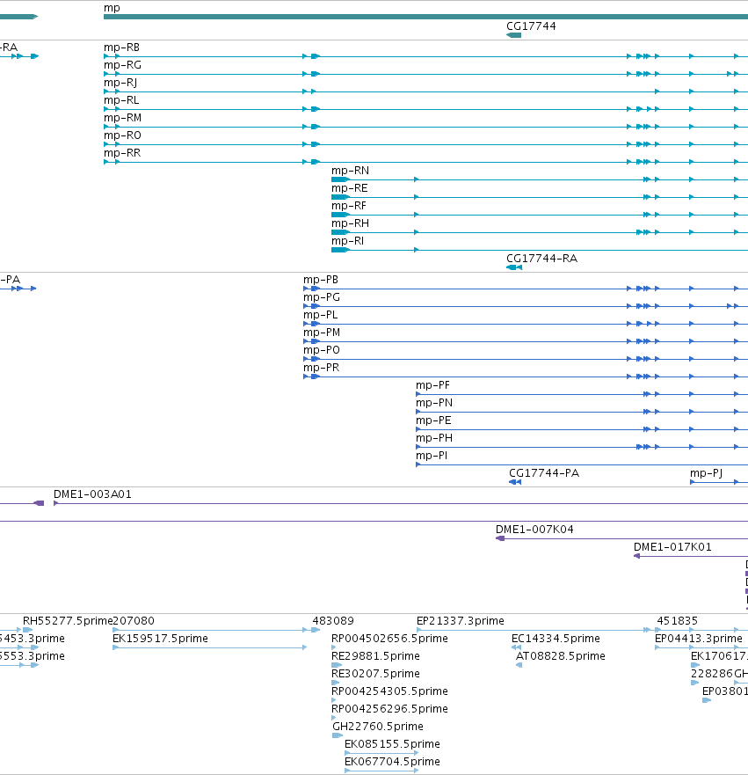748x775 pixels.
Task: Click the EK159517.5prime alignment line
Action: click(x=209, y=647)
